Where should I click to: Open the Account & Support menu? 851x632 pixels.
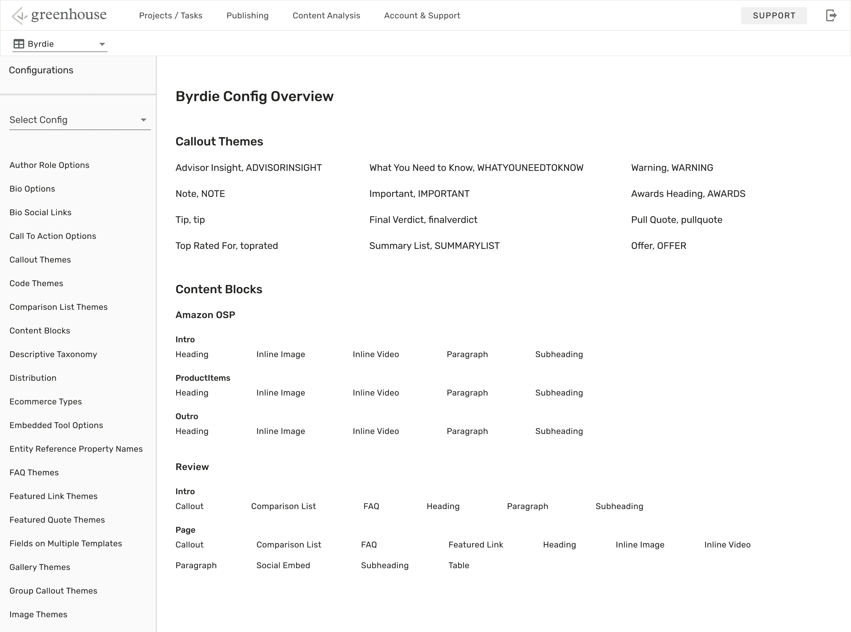pos(422,16)
